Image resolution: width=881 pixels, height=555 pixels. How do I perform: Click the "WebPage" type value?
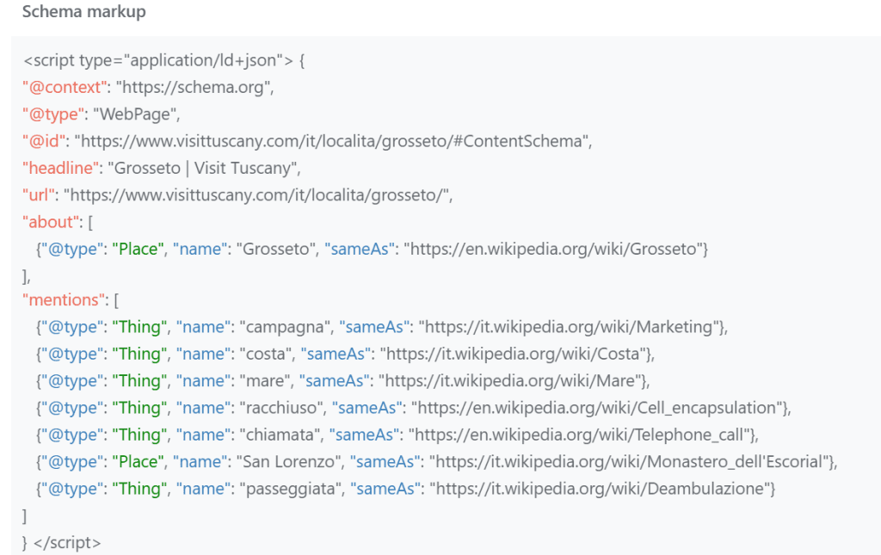point(134,114)
